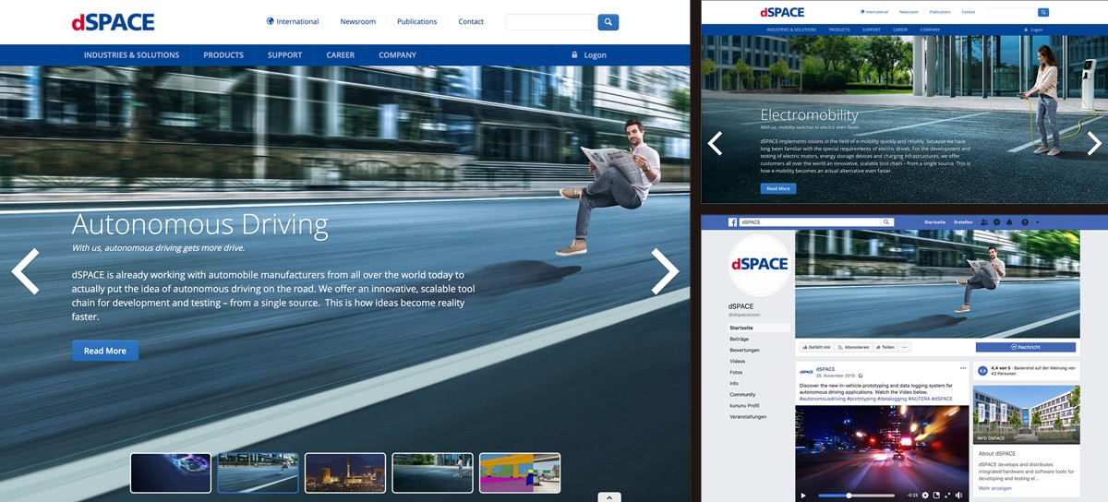Expand Facebook video to fullscreen
Viewport: 1108px width, 502px height.
coord(947,496)
